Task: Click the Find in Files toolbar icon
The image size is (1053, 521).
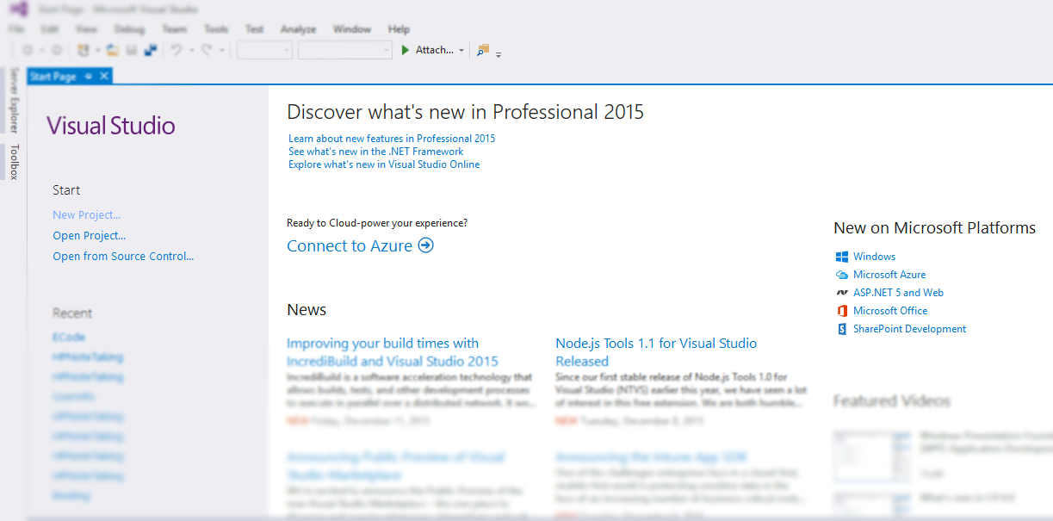Action: pos(483,50)
